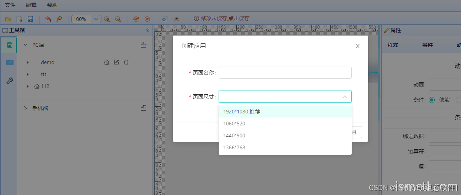
Task: Click the open folder toolbar icon
Action: coord(8,19)
